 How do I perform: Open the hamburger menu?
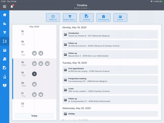coord(4,6)
